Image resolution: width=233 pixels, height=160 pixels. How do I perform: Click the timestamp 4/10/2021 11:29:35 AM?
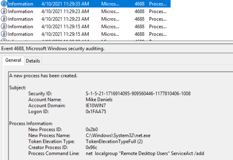pos(65,4)
